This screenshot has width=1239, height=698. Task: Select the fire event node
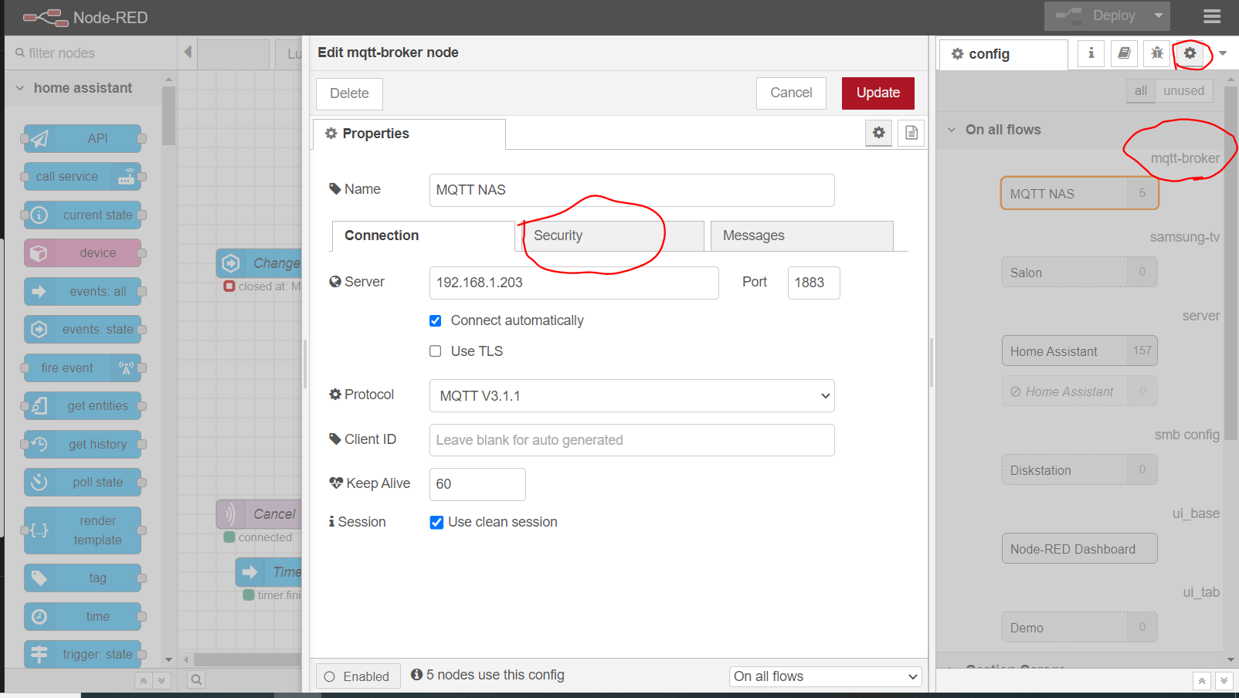click(83, 368)
